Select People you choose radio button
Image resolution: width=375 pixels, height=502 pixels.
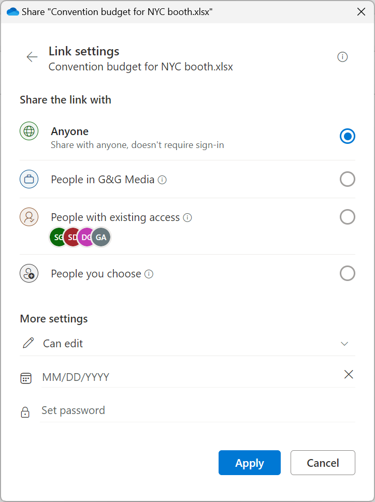[348, 273]
